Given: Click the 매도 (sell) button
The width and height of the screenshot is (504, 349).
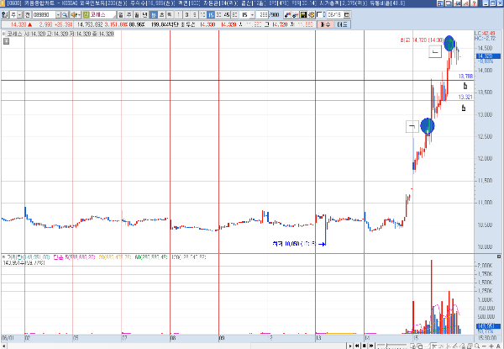Looking at the screenshot, I should click(x=343, y=24).
